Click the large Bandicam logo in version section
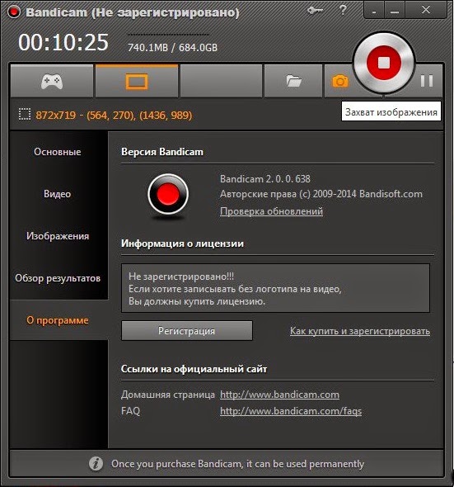 point(168,194)
